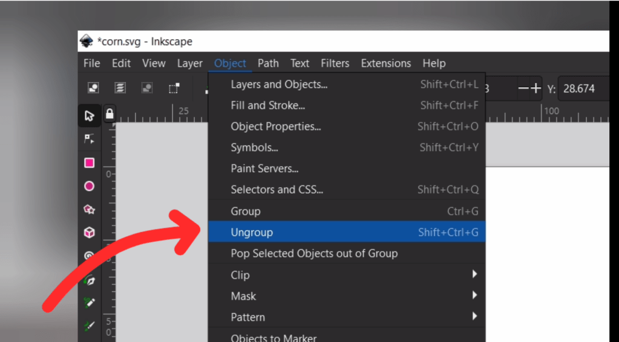Select the Pencil freehand tool
The image size is (619, 342).
89,303
